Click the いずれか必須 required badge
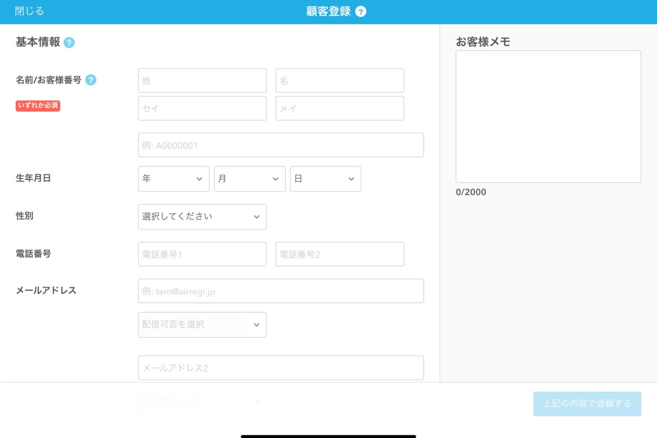Screen dimensions: 657x438 pos(38,106)
